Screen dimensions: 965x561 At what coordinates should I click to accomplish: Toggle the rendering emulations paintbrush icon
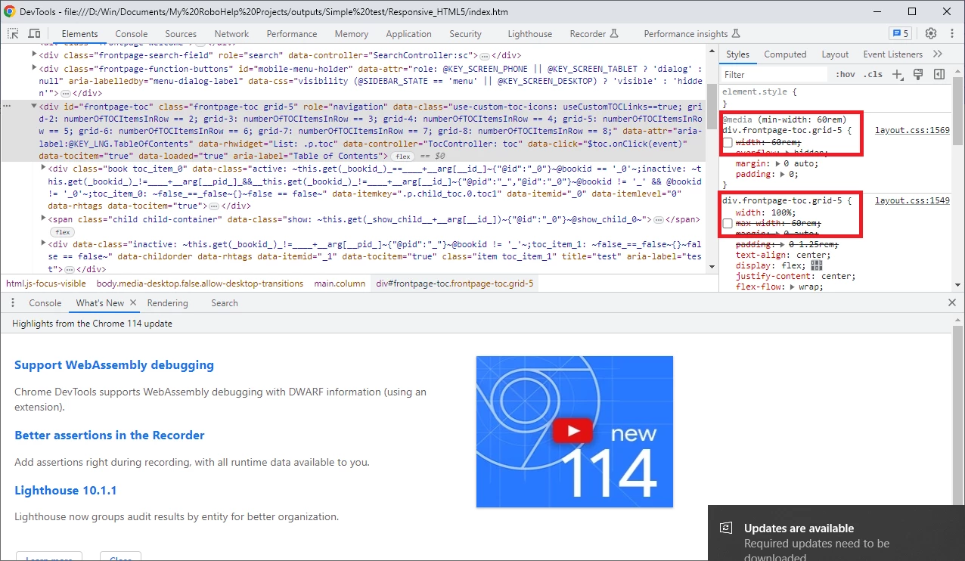tap(918, 74)
